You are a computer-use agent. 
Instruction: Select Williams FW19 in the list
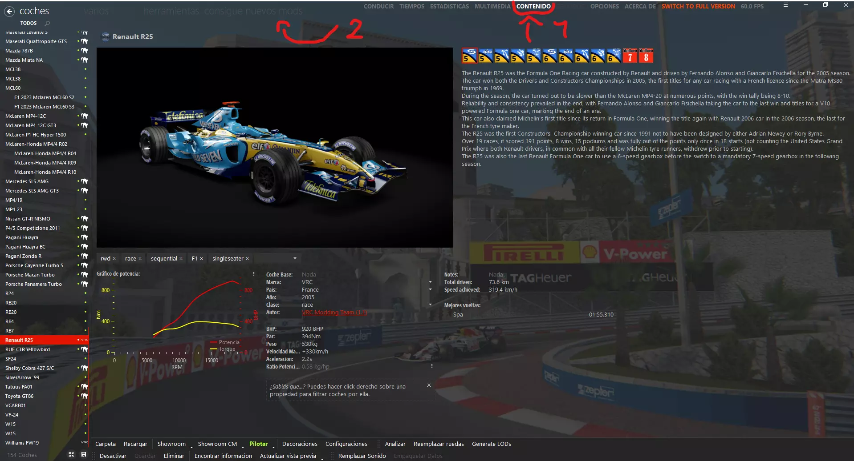[45, 443]
